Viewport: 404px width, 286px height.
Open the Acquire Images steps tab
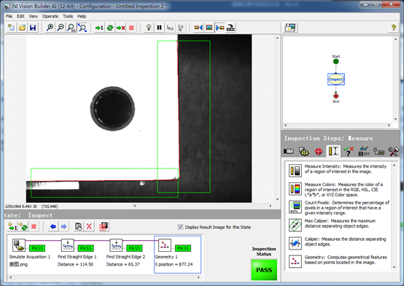289,151
